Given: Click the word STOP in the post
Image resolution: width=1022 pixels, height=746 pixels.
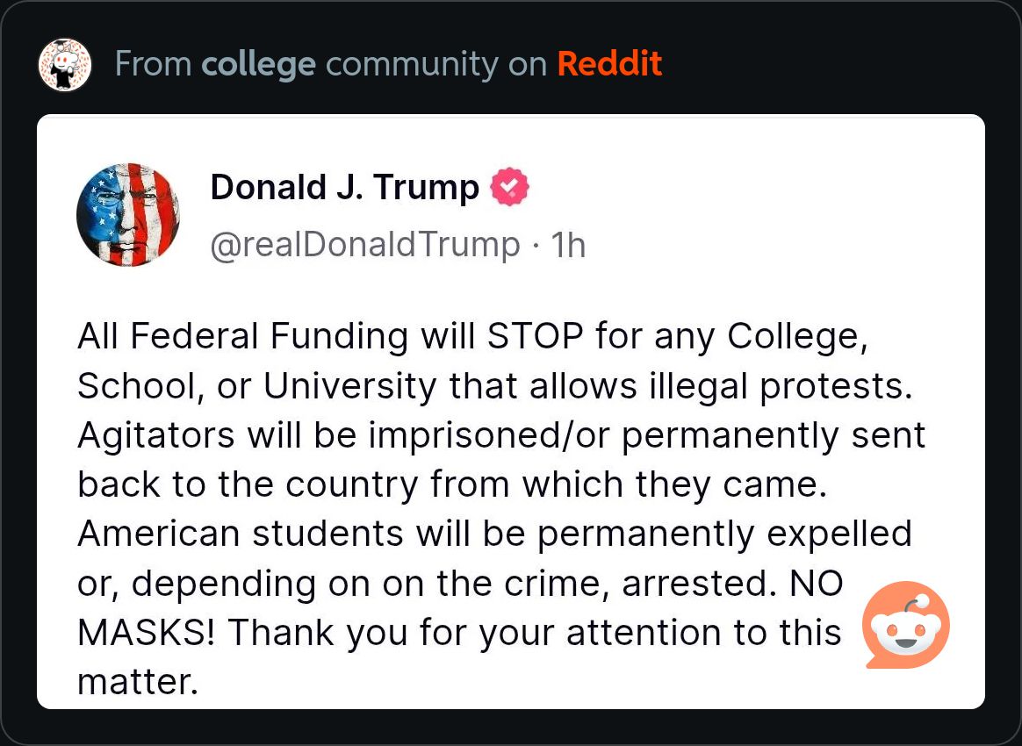Looking at the screenshot, I should click(535, 337).
